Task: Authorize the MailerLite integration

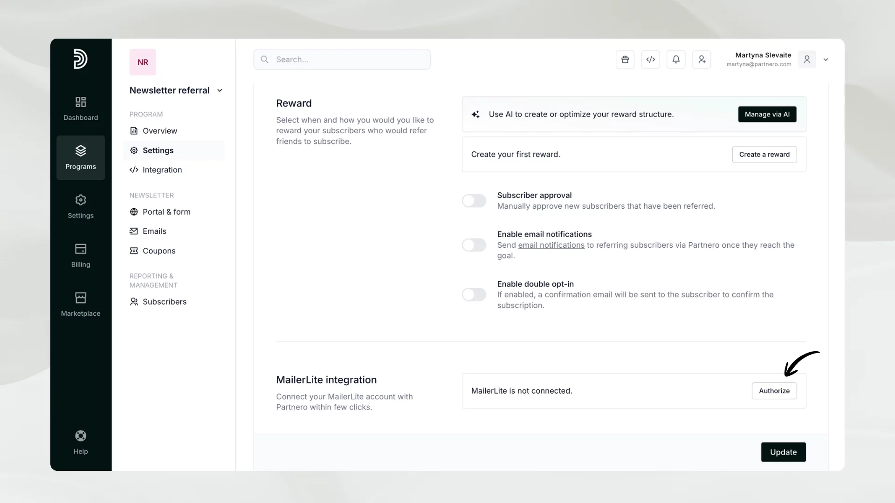Action: 774,391
